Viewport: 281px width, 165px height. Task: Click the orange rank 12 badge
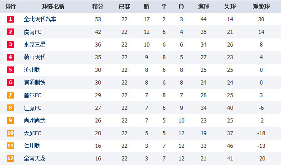pyautogui.click(x=10, y=158)
